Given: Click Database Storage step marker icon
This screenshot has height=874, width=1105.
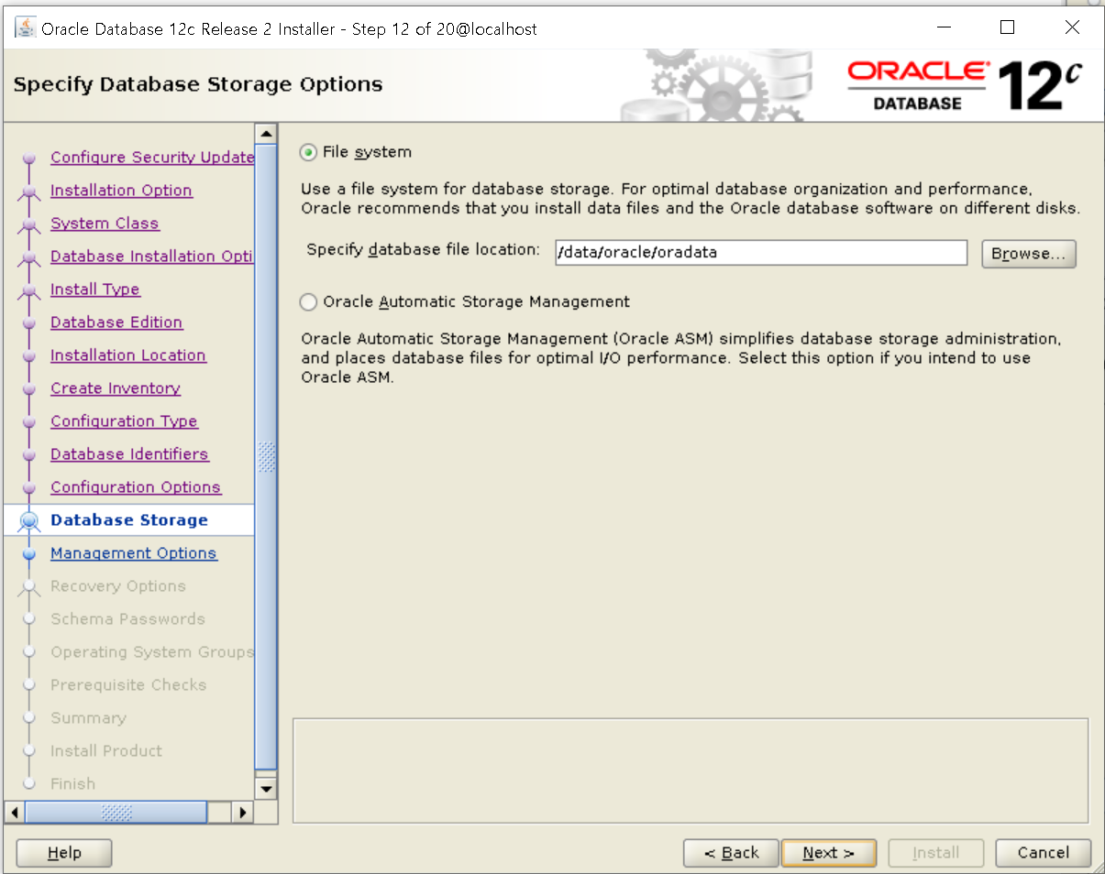Looking at the screenshot, I should pyautogui.click(x=29, y=520).
